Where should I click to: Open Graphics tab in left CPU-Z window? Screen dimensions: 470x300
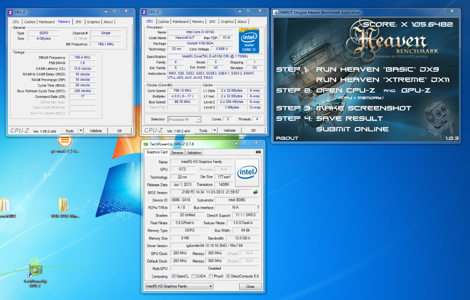click(93, 22)
